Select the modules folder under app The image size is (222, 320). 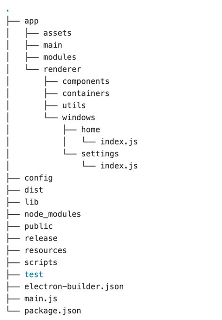tap(59, 57)
